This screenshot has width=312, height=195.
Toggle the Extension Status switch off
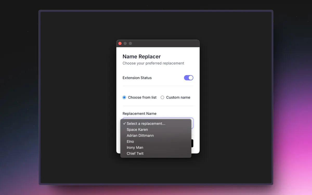click(188, 78)
